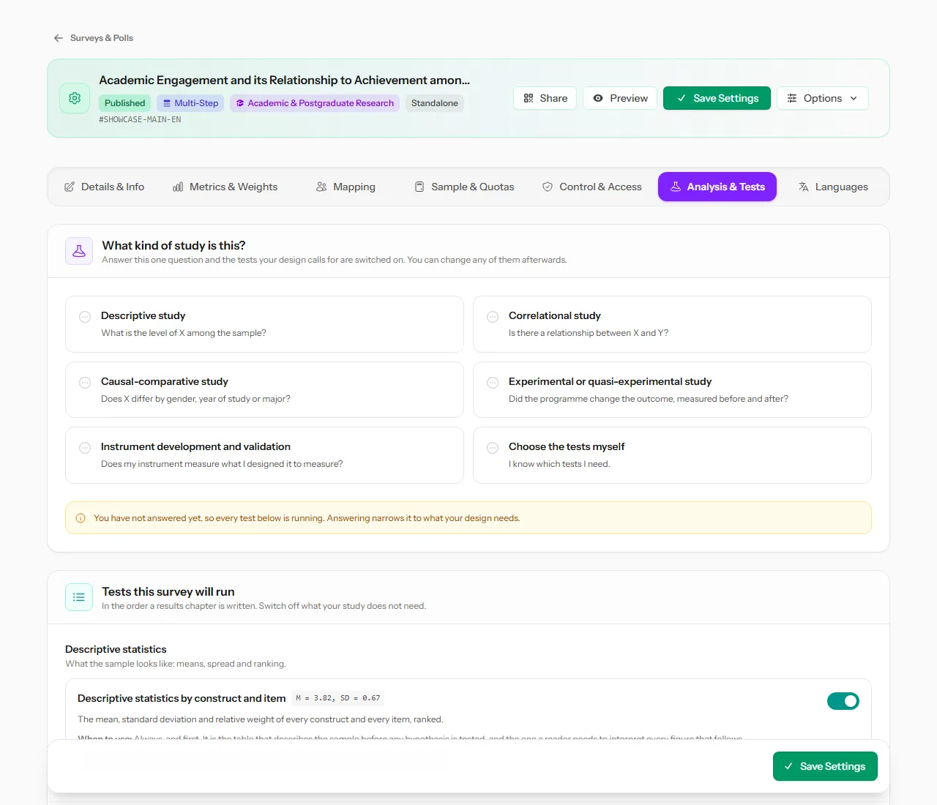Screen dimensions: 937x805
Task: Click the back arrow next to Surveys & Polls
Action: (59, 38)
